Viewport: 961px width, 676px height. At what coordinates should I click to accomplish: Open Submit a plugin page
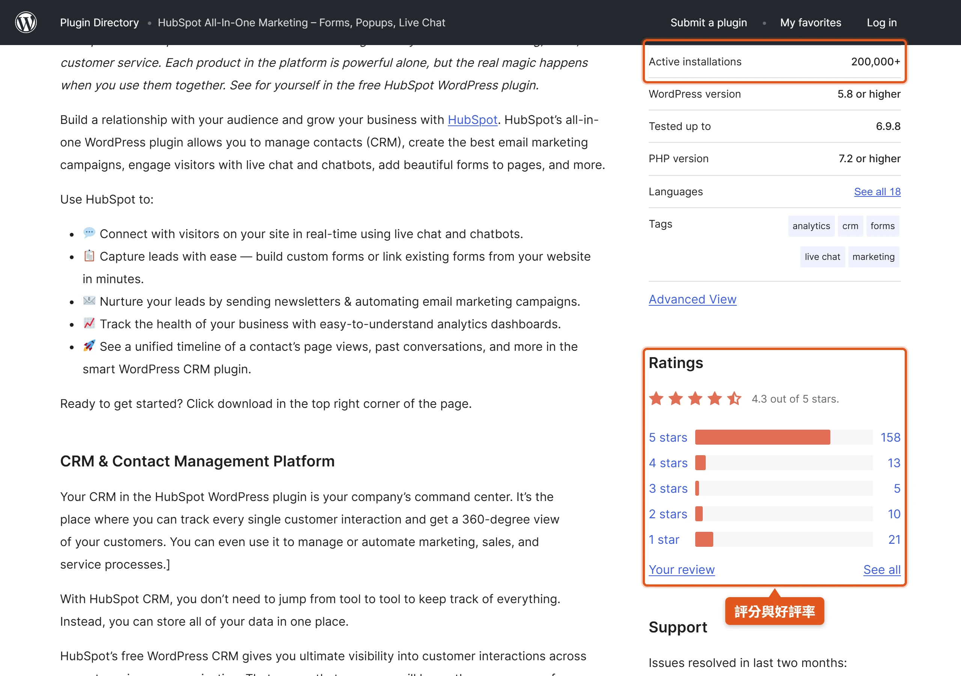click(708, 23)
